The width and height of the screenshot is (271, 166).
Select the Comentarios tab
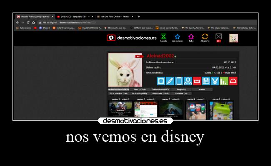pos(160,89)
